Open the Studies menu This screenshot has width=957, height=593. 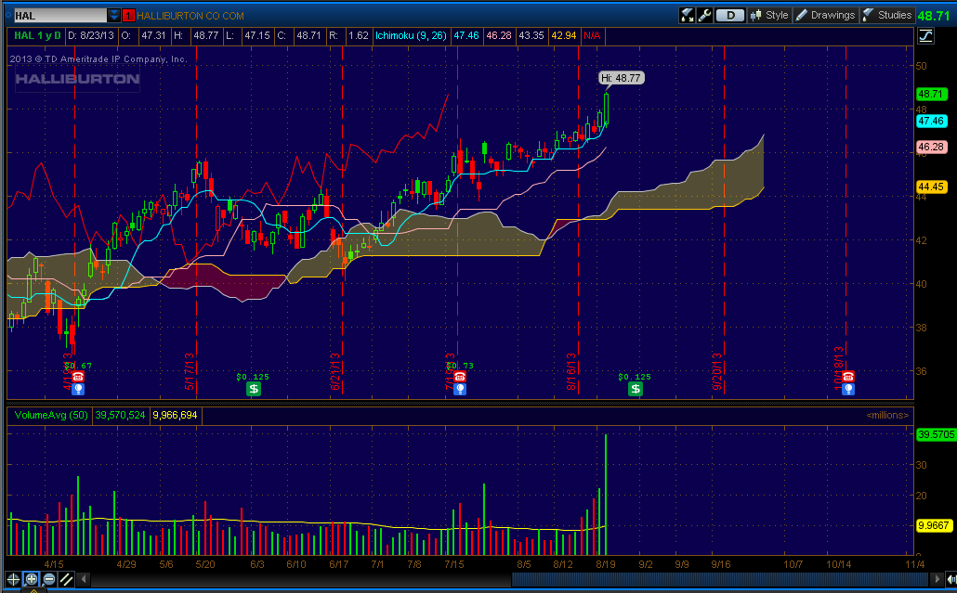click(x=887, y=15)
